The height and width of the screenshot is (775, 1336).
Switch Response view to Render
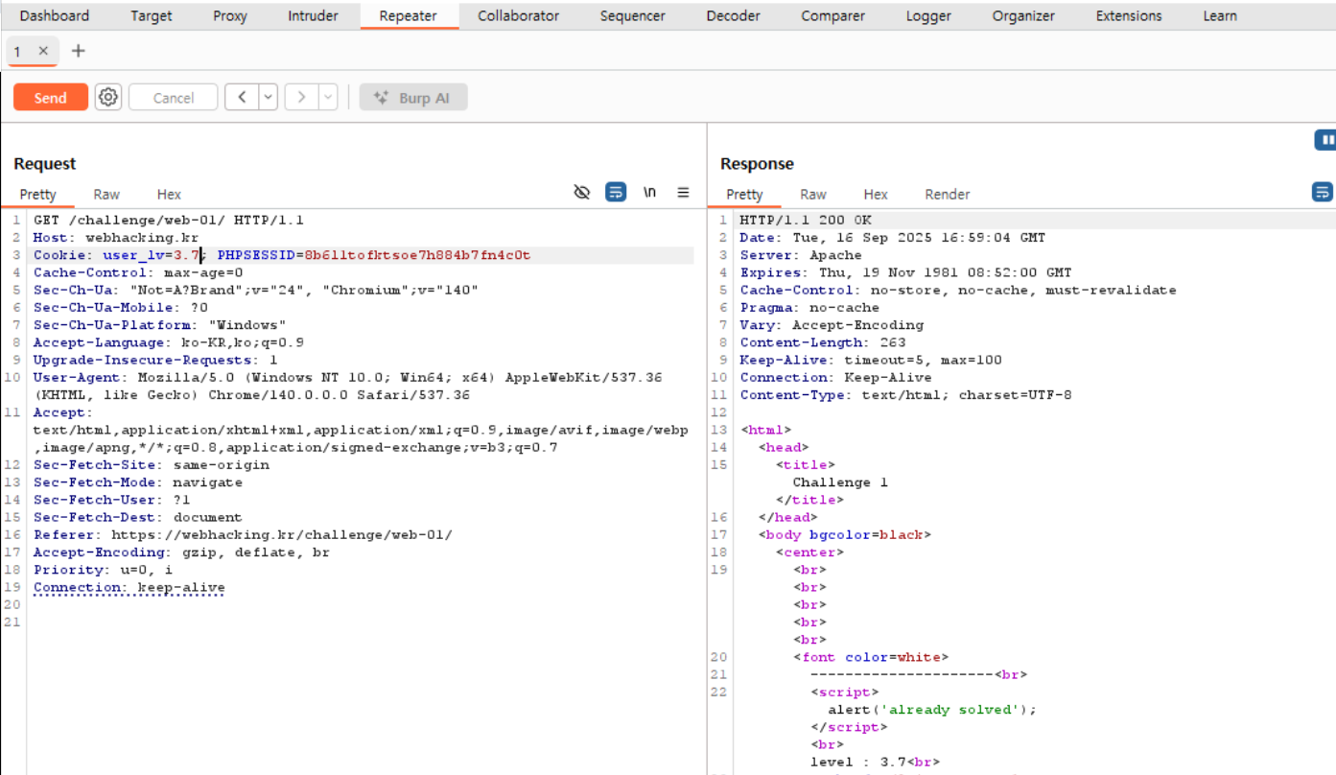948,194
